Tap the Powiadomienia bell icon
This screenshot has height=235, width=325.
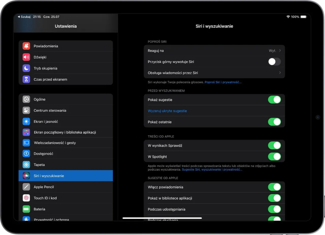coord(26,46)
